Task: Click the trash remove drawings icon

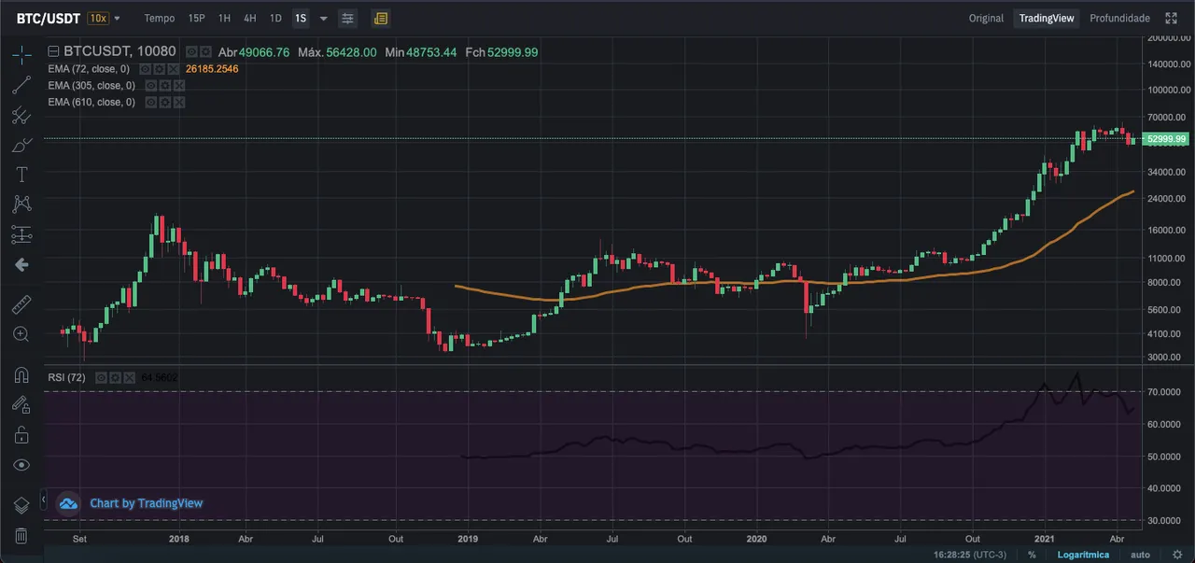Action: (x=21, y=535)
